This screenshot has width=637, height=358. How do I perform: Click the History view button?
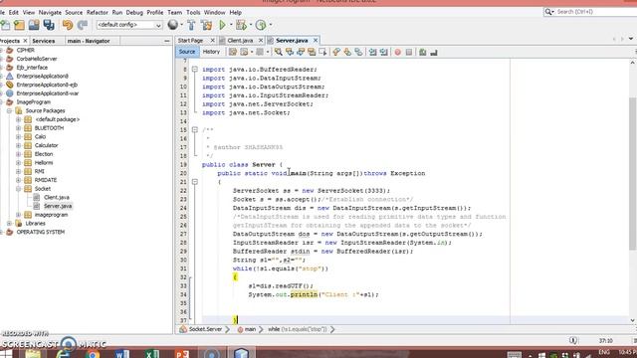coord(211,52)
